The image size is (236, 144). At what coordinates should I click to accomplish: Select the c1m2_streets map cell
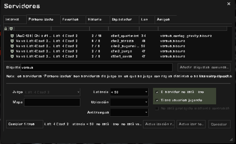(122, 41)
